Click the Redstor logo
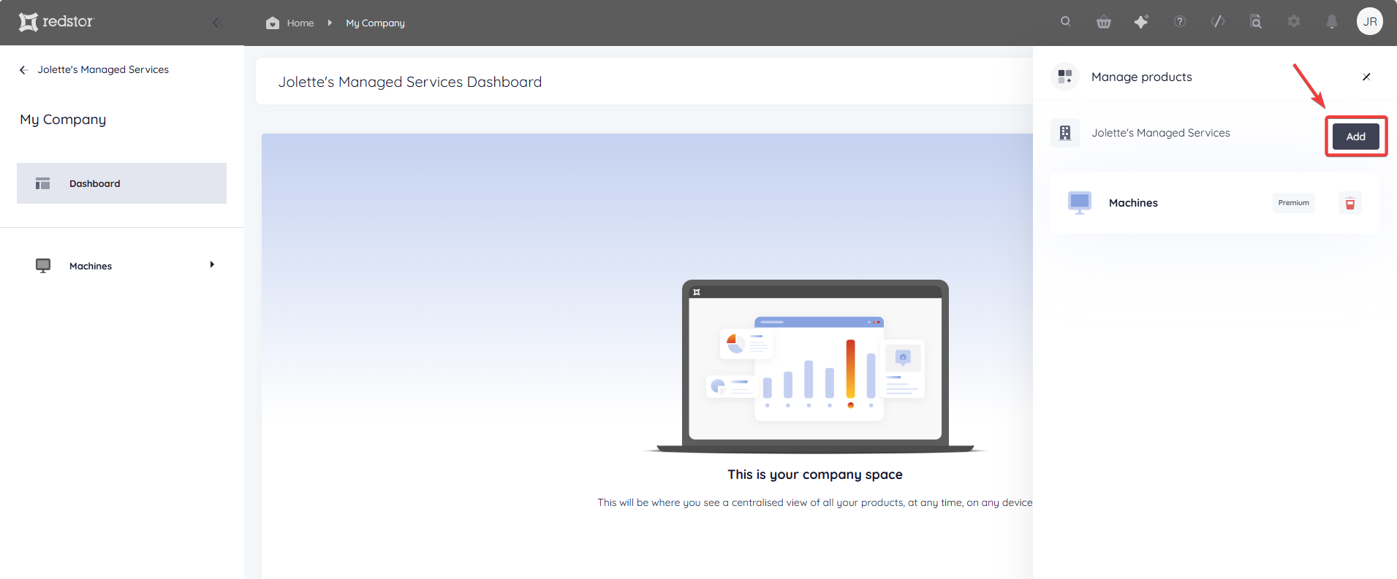Viewport: 1397px width, 579px height. click(x=56, y=22)
